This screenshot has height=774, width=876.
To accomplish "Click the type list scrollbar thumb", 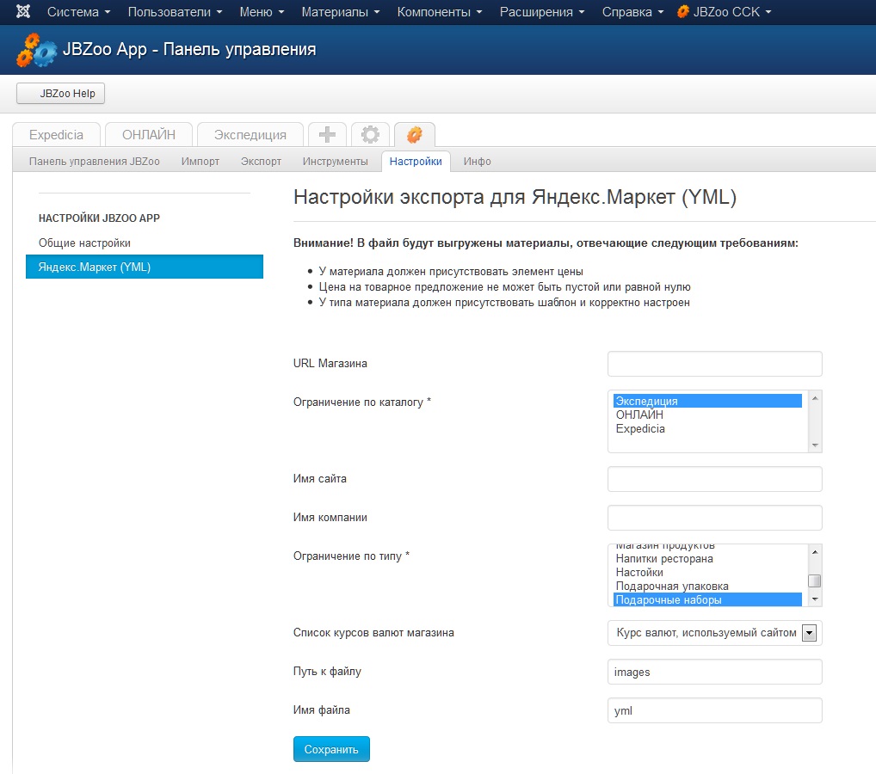I will click(x=815, y=580).
